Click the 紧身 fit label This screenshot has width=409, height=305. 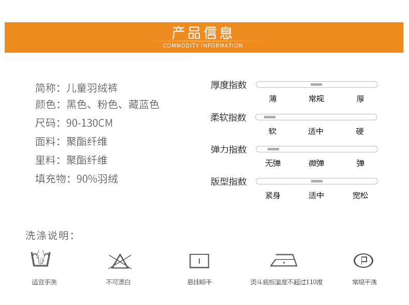coord(272,195)
